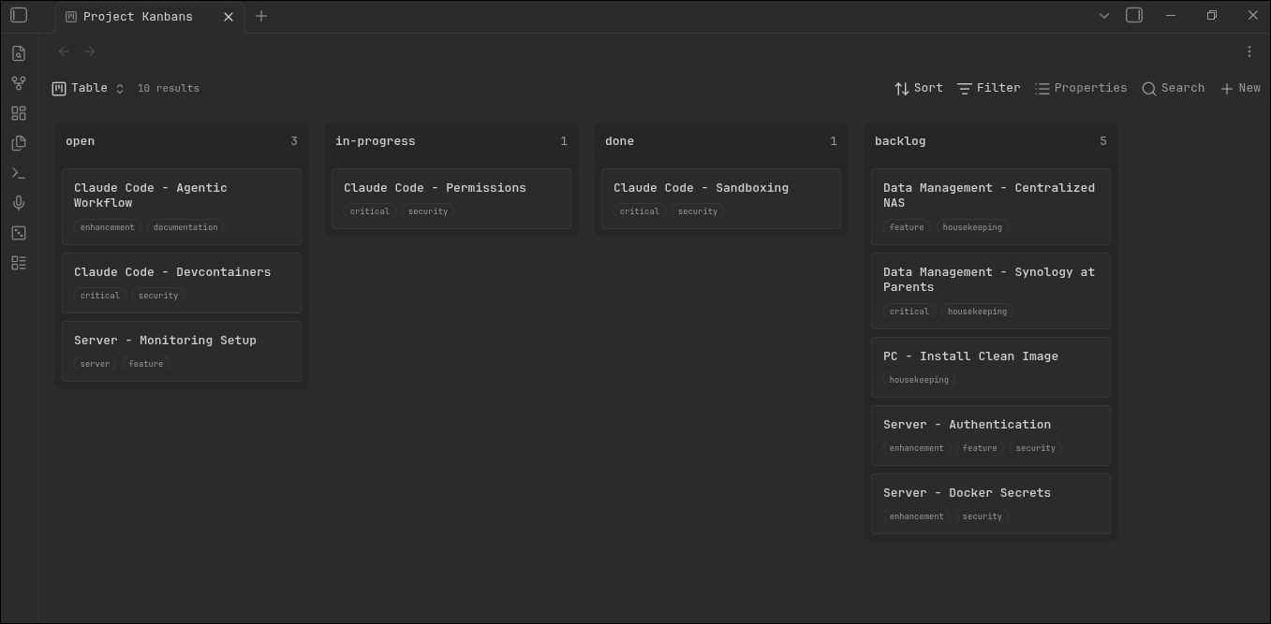Viewport: 1271px width, 624px height.
Task: Click Search in the view toolbar
Action: pyautogui.click(x=1174, y=88)
